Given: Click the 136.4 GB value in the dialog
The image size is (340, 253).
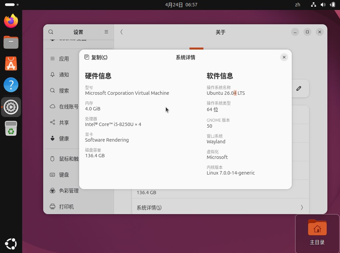Looking at the screenshot, I should tap(95, 156).
